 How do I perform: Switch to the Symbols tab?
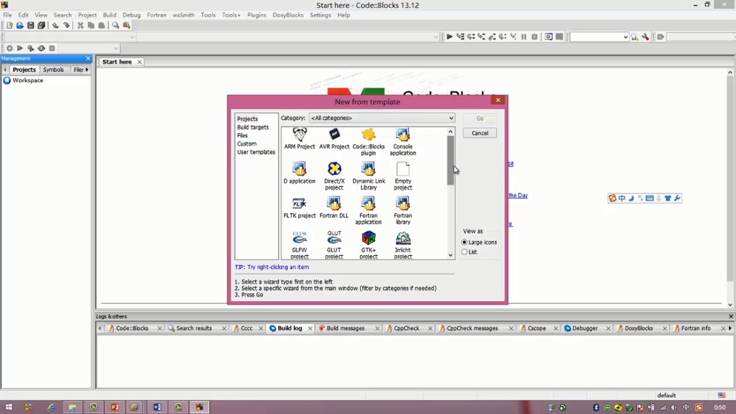tap(53, 70)
